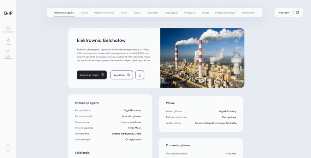Click the download icon button
Screen dimensions: 311x158
(140, 75)
